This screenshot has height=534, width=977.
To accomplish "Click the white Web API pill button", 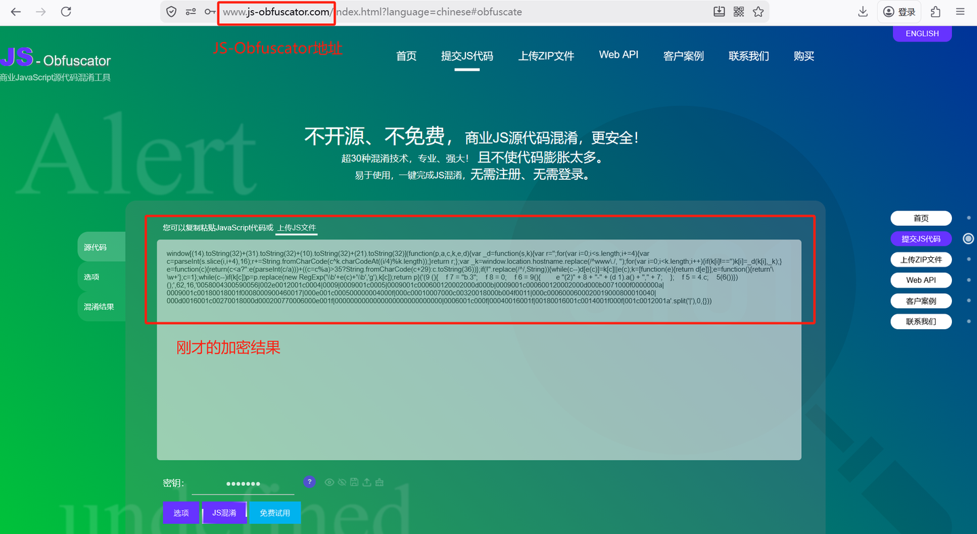I will tap(921, 280).
